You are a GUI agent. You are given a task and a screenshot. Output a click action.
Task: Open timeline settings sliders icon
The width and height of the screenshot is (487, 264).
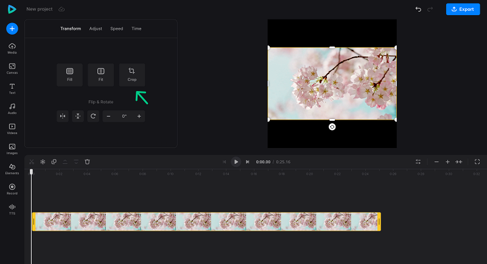point(418,162)
